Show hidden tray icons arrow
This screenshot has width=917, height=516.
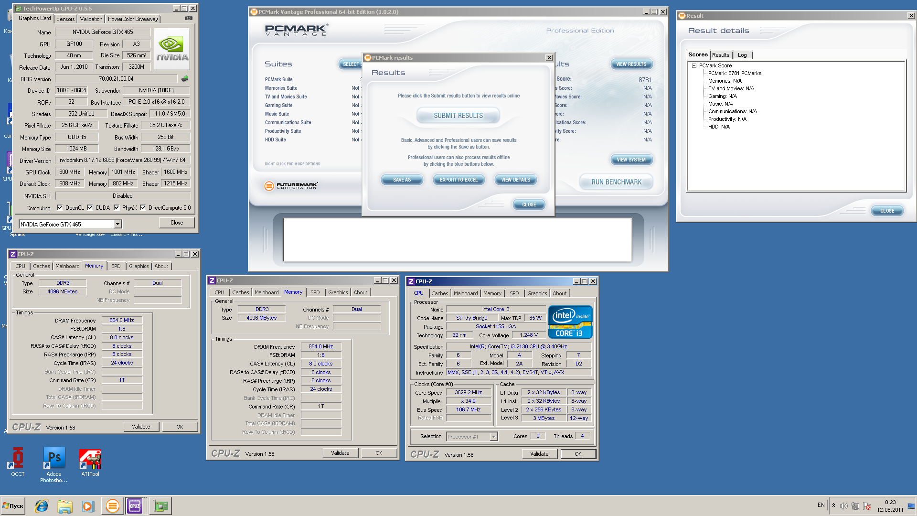(x=833, y=505)
